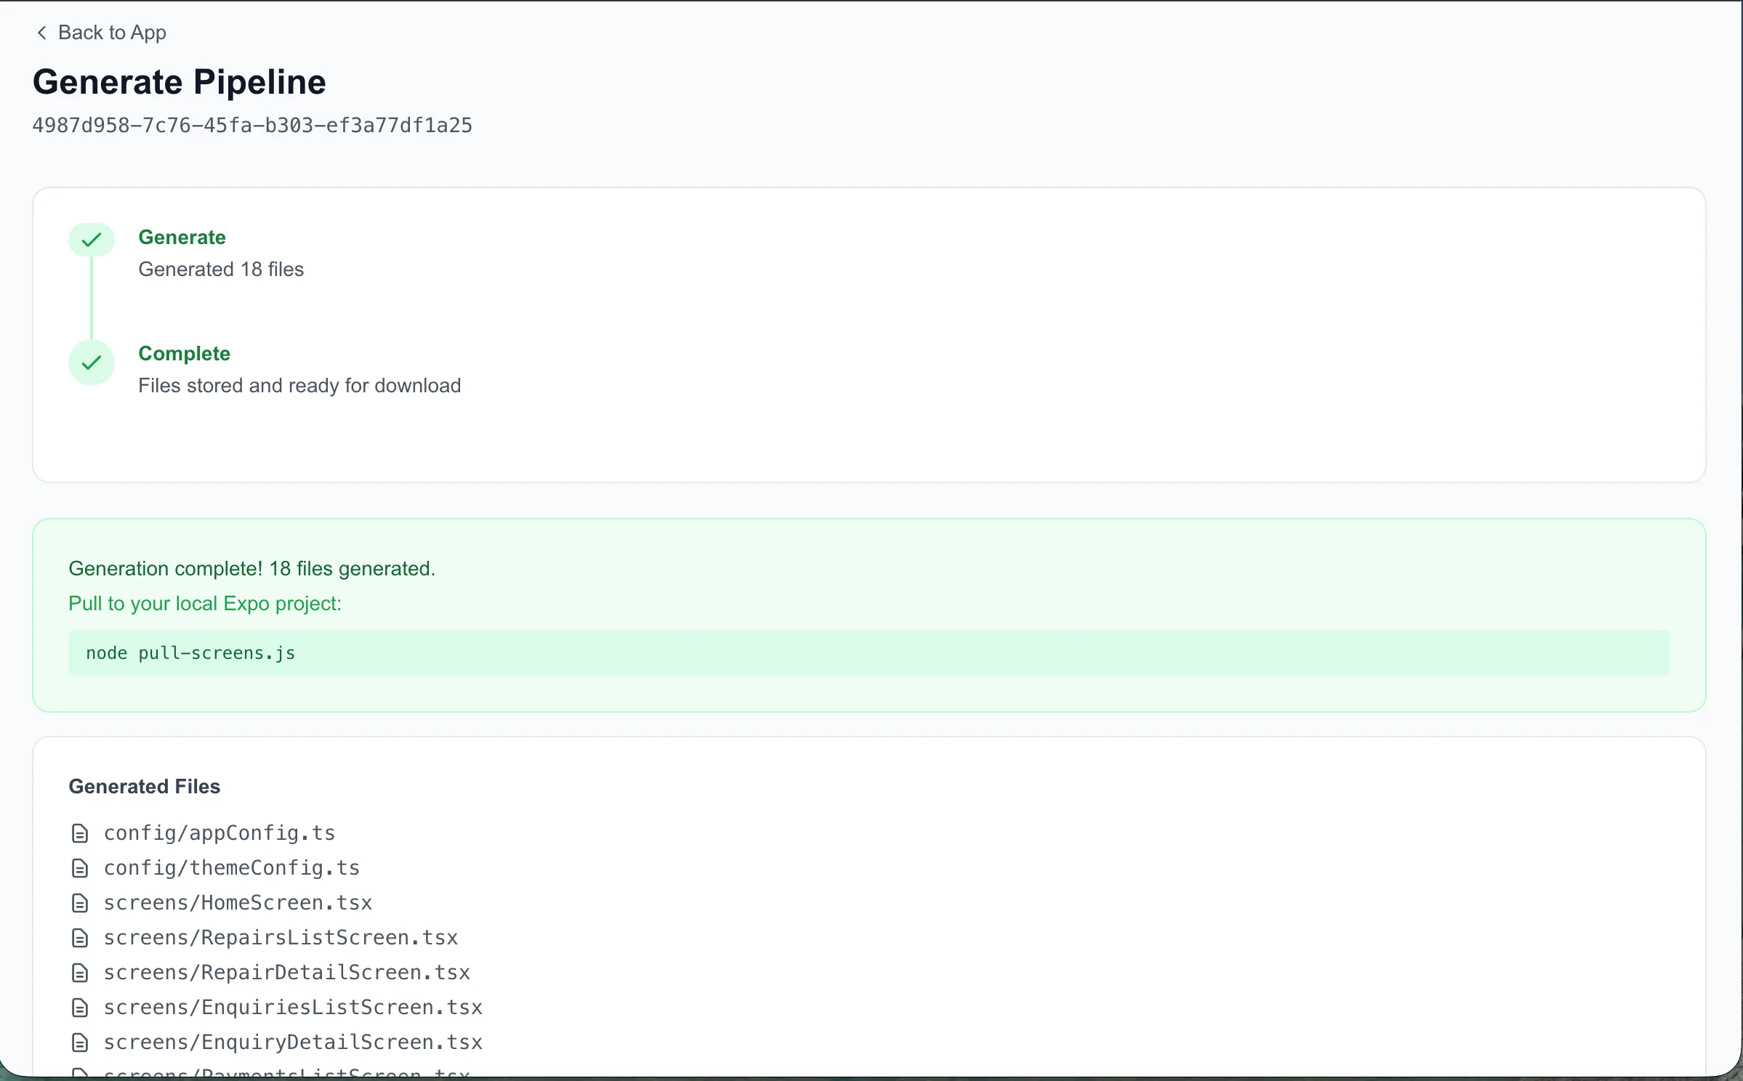Screen dimensions: 1743x1081
Task: Click the Generate step green checkmark icon
Action: click(x=92, y=240)
